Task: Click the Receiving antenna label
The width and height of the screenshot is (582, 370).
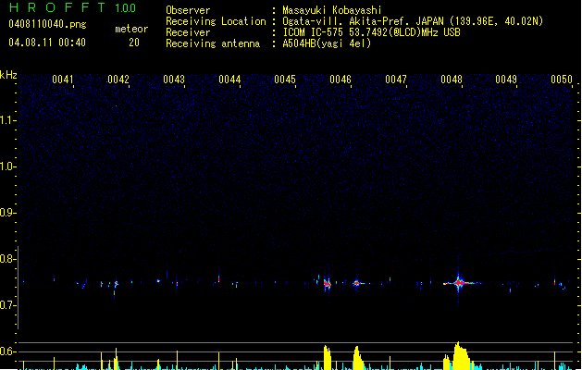Action: [x=213, y=43]
